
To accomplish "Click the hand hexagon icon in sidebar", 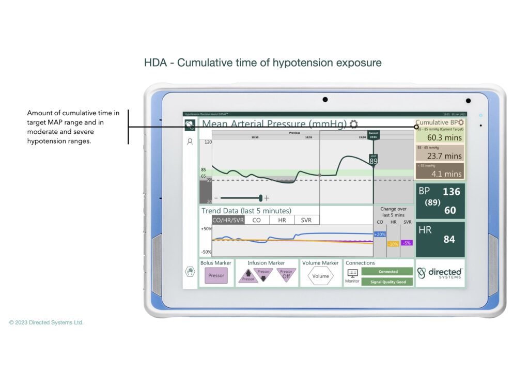I will pyautogui.click(x=190, y=272).
